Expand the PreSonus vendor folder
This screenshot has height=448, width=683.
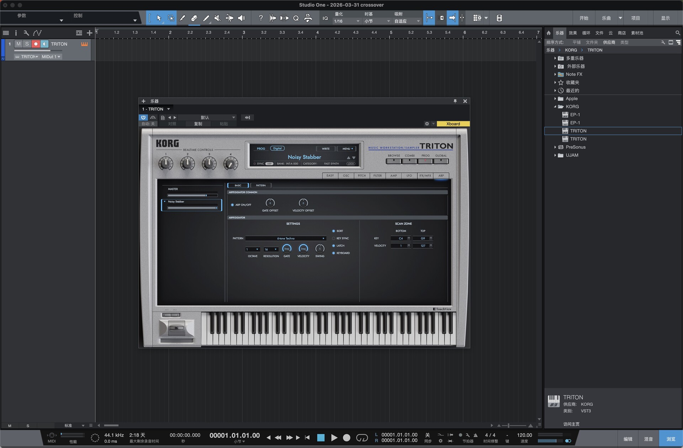pos(555,147)
